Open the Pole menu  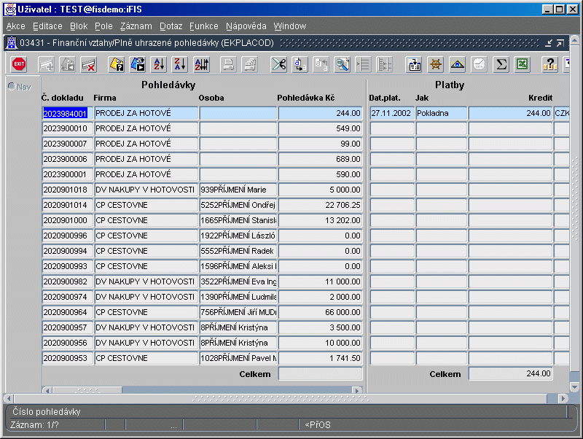[x=103, y=26]
